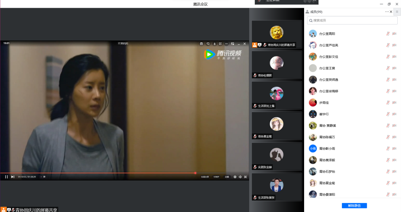Click the volume speaker icon in player
The height and width of the screenshot is (212, 401).
click(240, 177)
